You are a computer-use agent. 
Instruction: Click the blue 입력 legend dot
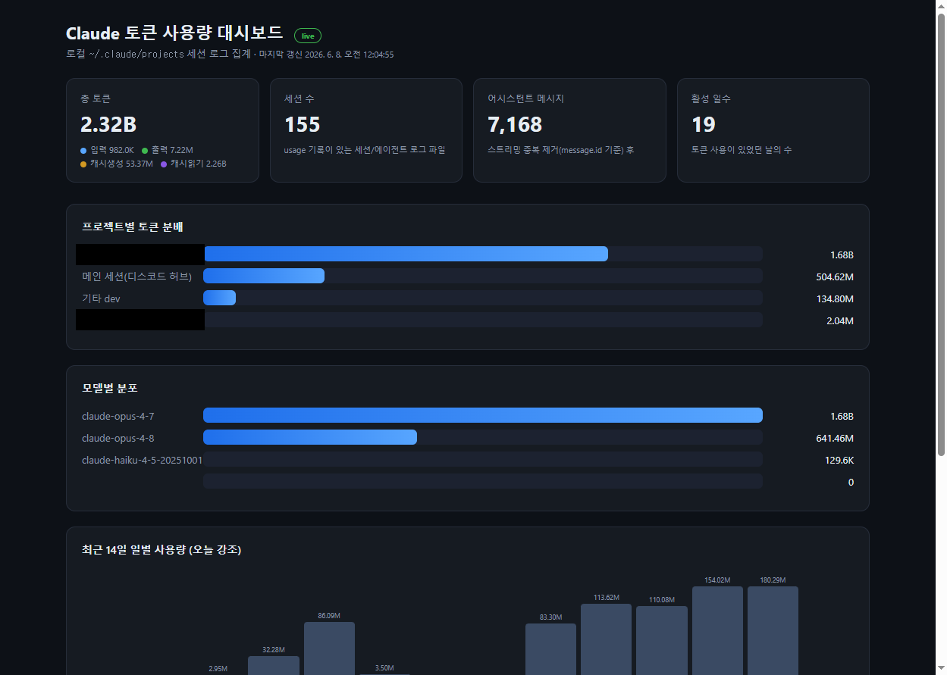tap(83, 151)
